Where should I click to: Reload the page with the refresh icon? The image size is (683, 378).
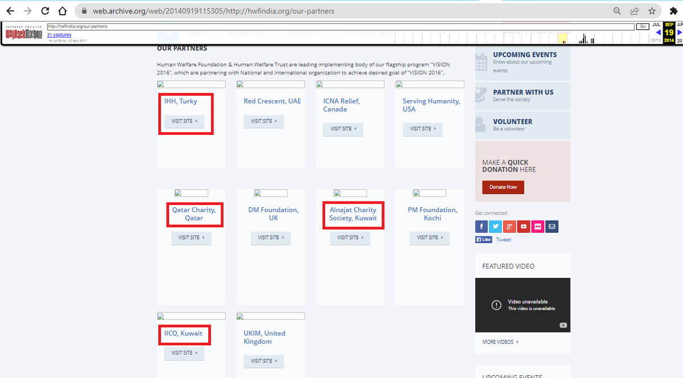click(46, 11)
